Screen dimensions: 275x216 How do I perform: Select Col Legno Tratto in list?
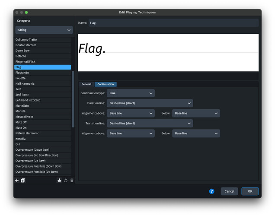pyautogui.click(x=43, y=40)
